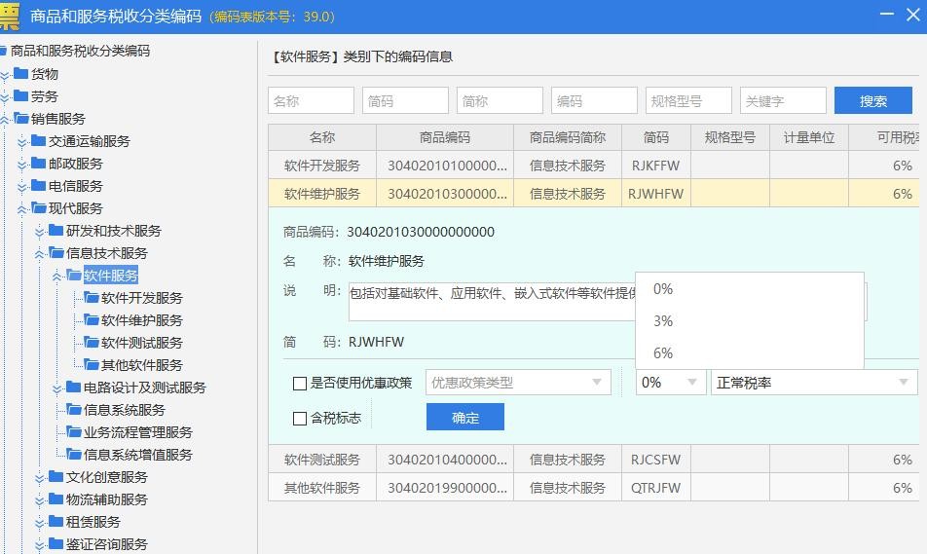927x554 pixels.
Task: Click the folder icon beside 货物
Action: 21,73
